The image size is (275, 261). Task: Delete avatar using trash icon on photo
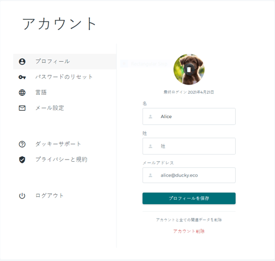coord(189,70)
